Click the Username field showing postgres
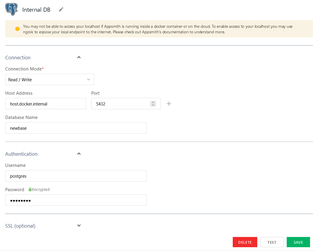 [x=76, y=176]
